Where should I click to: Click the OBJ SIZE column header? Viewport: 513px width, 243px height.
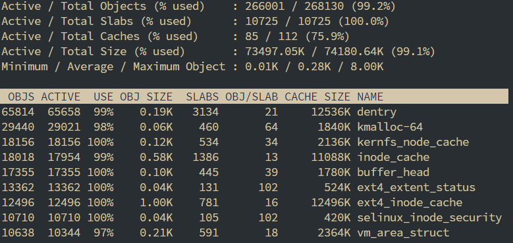(146, 97)
